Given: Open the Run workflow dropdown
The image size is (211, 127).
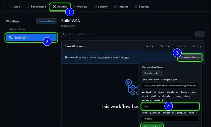Looking at the screenshot, I should coord(190,58).
